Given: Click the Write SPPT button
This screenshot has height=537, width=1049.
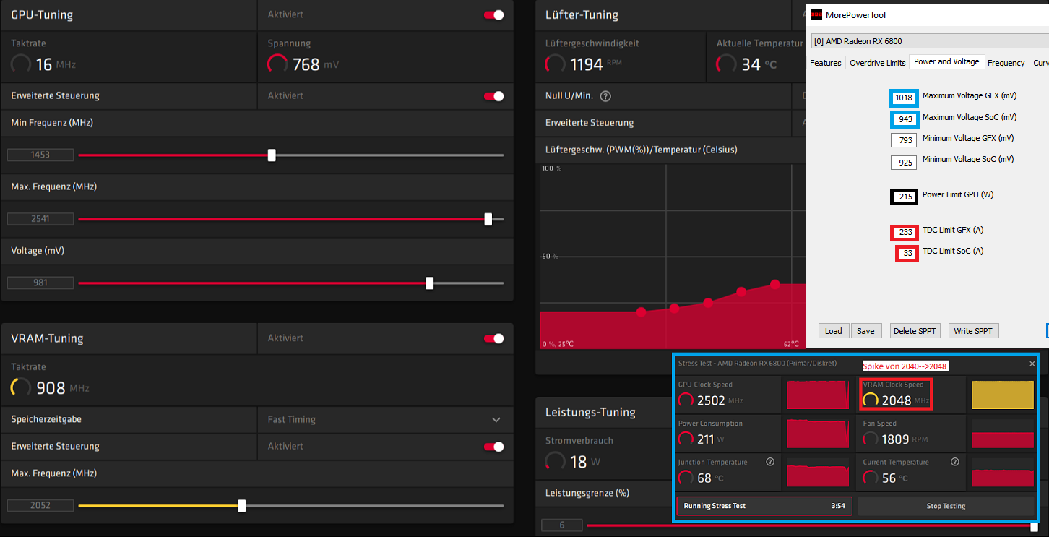Looking at the screenshot, I should [973, 331].
